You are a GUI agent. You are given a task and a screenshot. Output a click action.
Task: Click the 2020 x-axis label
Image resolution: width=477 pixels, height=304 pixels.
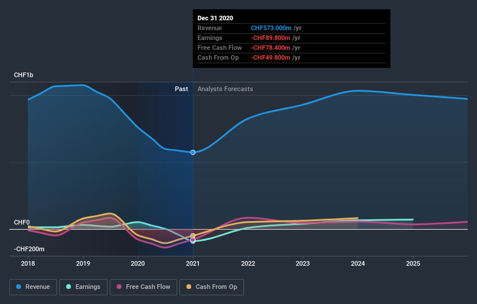138,263
